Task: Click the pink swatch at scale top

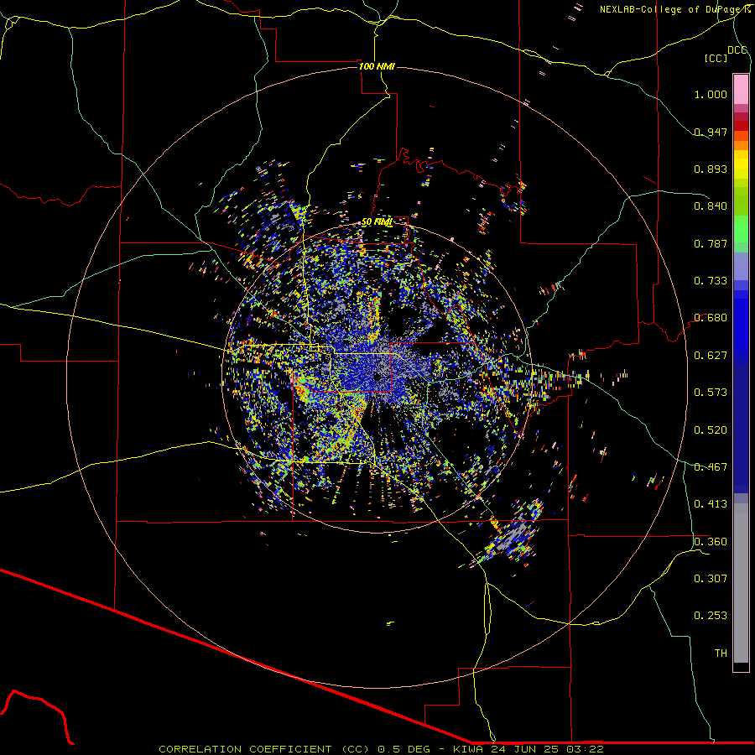Action: pyautogui.click(x=741, y=89)
